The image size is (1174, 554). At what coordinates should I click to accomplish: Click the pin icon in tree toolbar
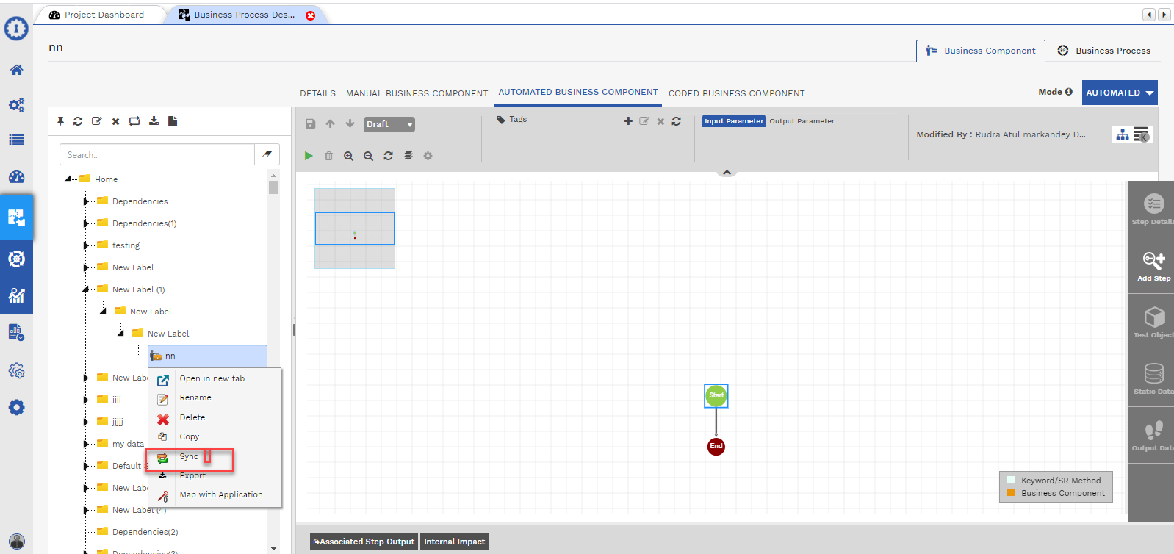tap(60, 121)
